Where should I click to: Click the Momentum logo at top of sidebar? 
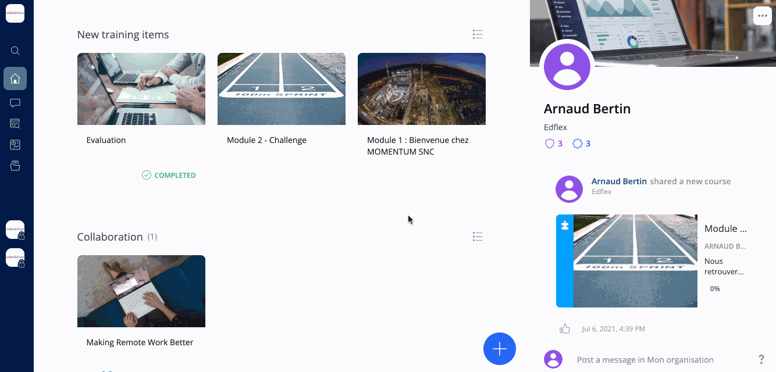coord(15,13)
